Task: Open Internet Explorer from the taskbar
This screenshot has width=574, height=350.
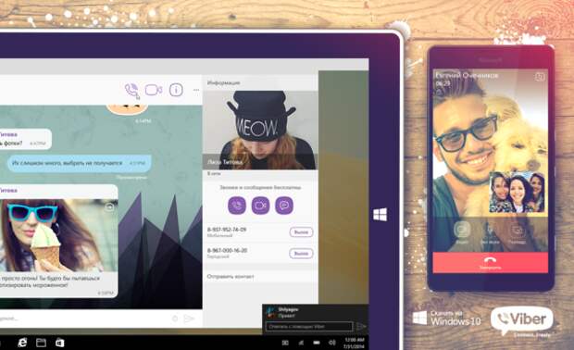Action: tap(22, 343)
